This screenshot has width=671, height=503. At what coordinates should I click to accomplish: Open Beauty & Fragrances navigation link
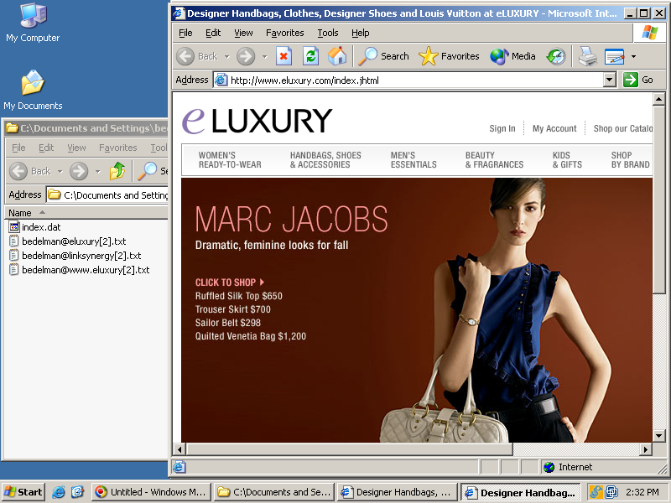494,160
